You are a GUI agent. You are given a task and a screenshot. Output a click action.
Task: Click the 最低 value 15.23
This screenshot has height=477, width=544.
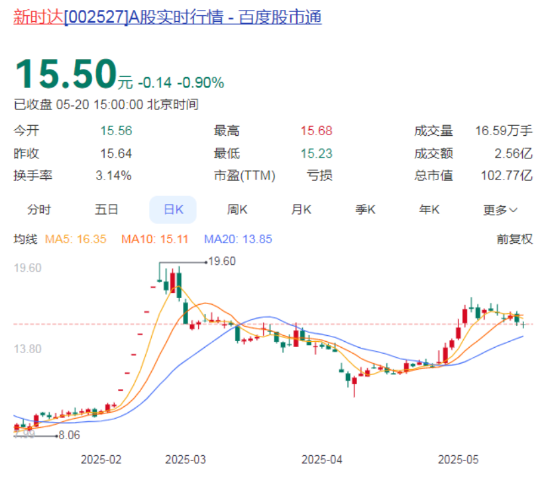point(317,153)
